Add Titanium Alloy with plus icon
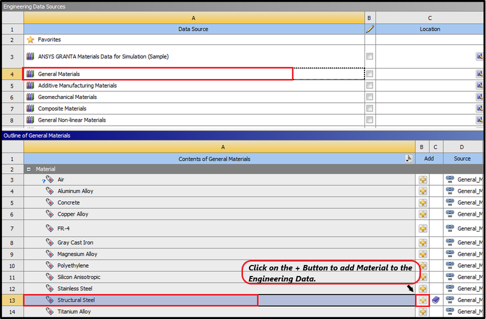The height and width of the screenshot is (319, 486). pos(423,312)
